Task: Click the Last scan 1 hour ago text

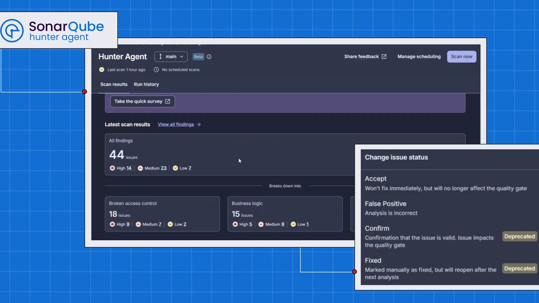Action: point(126,70)
